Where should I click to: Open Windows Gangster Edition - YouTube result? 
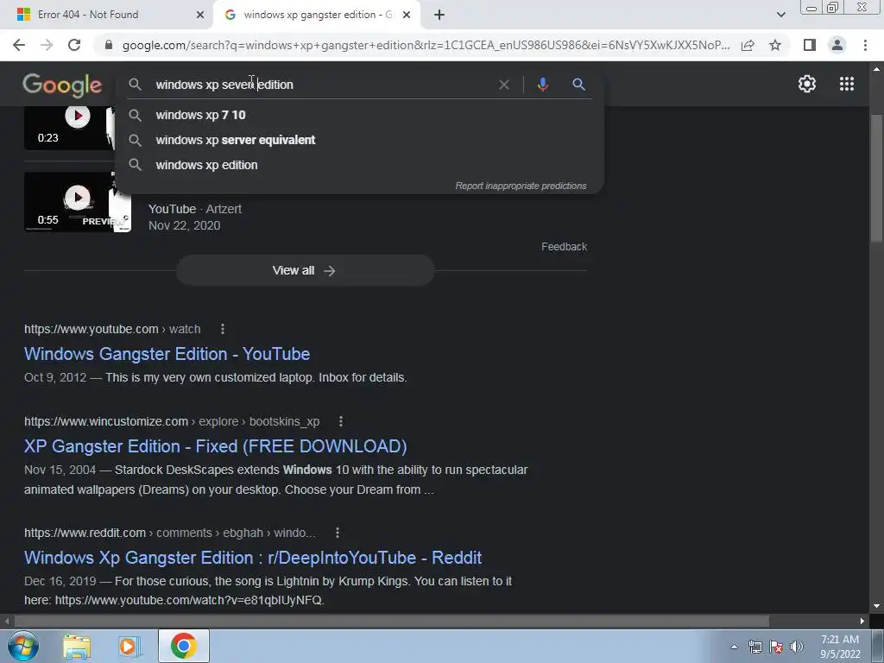click(167, 354)
